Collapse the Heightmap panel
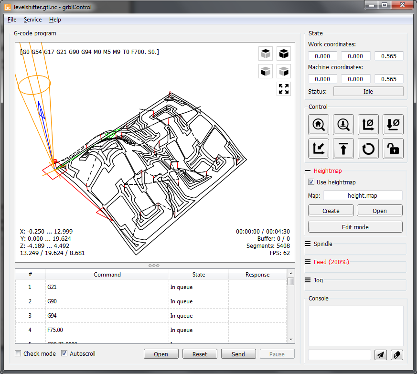Screen dimensions: 417x374 pos(308,171)
